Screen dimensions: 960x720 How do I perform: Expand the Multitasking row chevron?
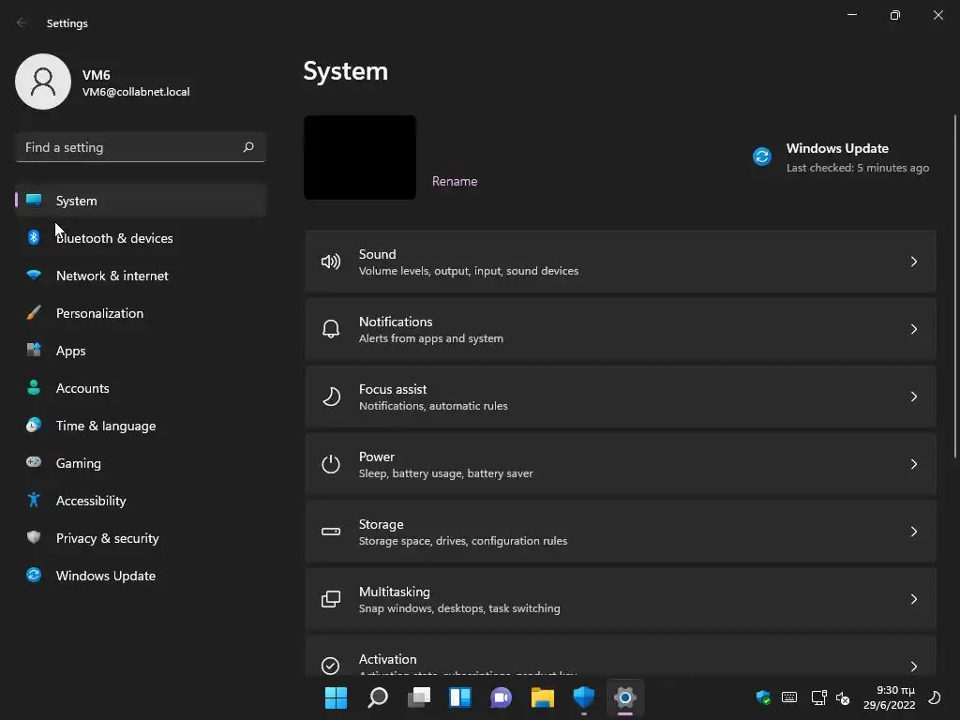[913, 599]
